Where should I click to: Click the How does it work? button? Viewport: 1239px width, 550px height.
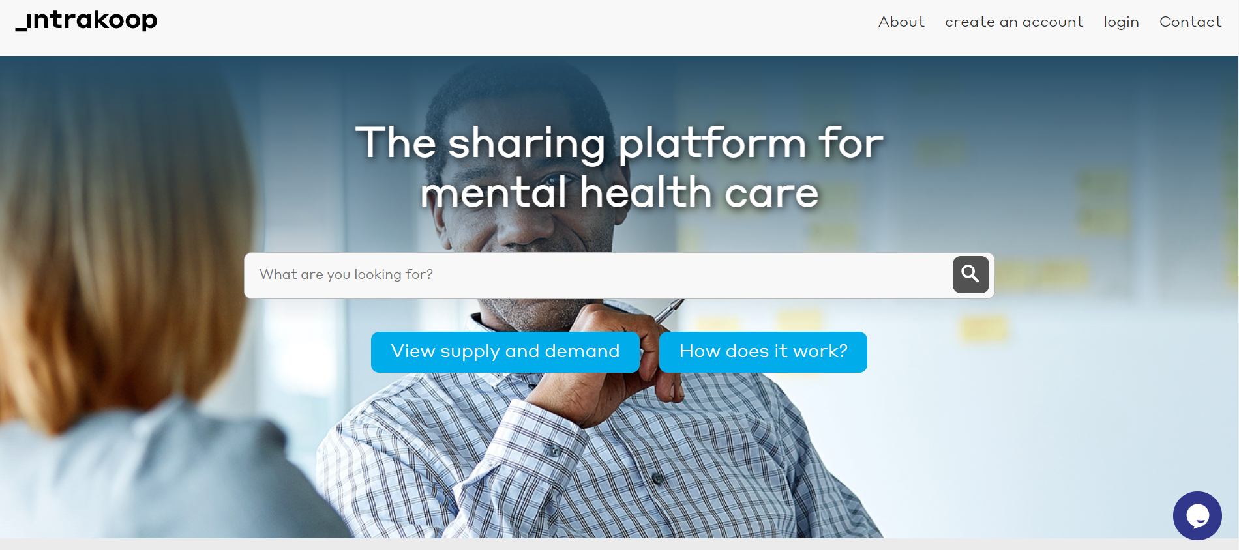tap(763, 352)
